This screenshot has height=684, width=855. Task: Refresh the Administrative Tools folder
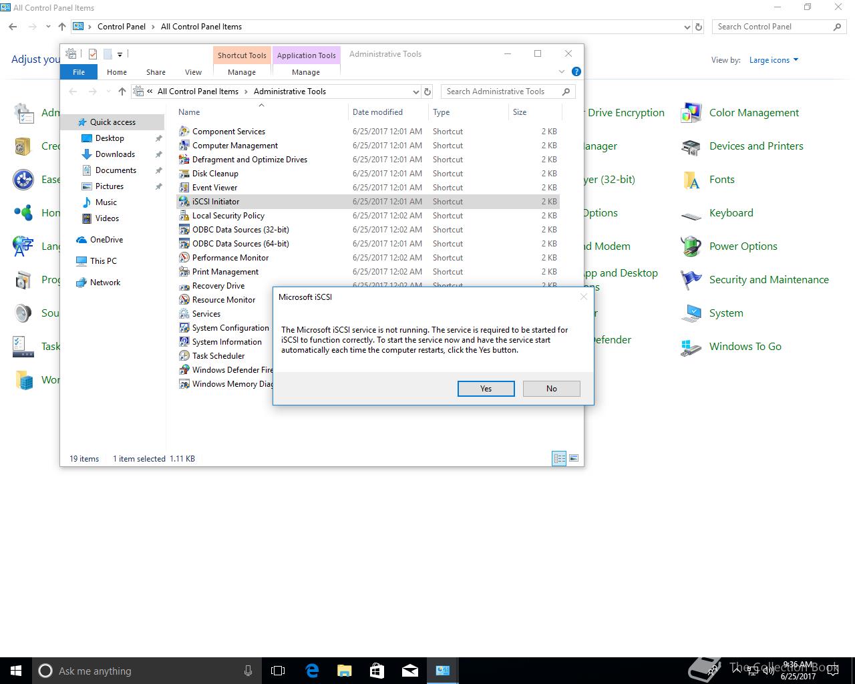click(427, 92)
